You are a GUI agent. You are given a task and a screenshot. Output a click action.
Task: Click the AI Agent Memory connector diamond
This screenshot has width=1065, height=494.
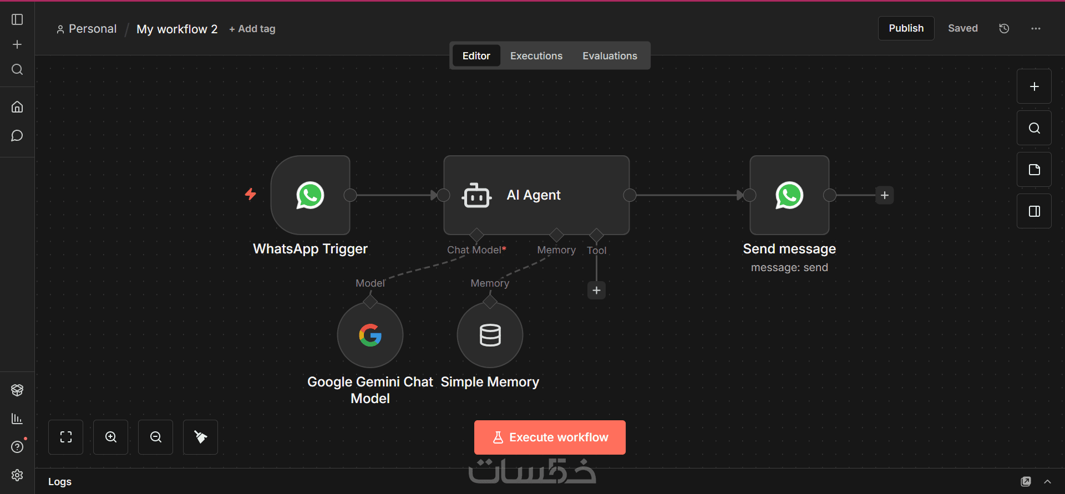(x=556, y=235)
